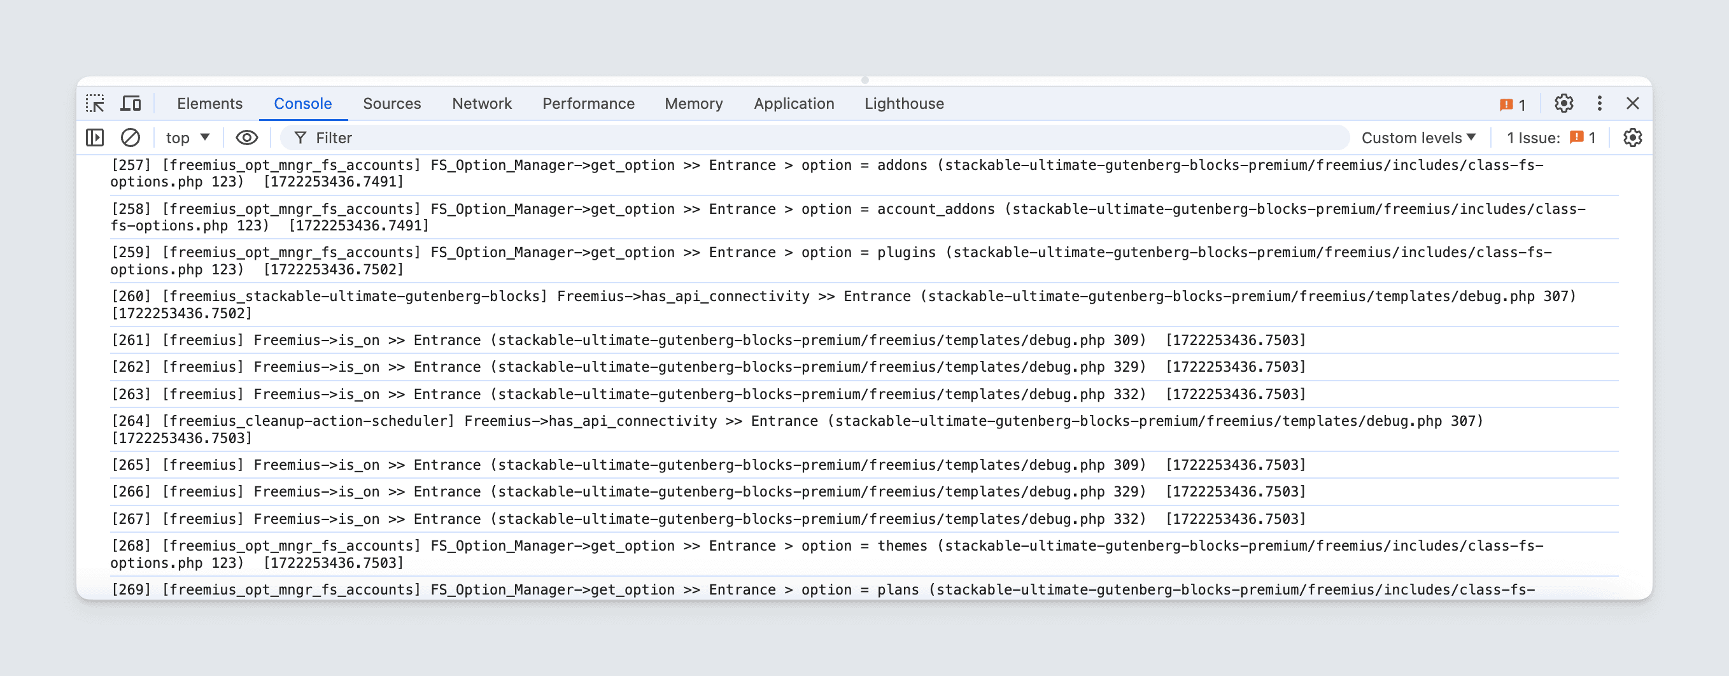Select log entry [266] debug.php 329

coord(864,492)
